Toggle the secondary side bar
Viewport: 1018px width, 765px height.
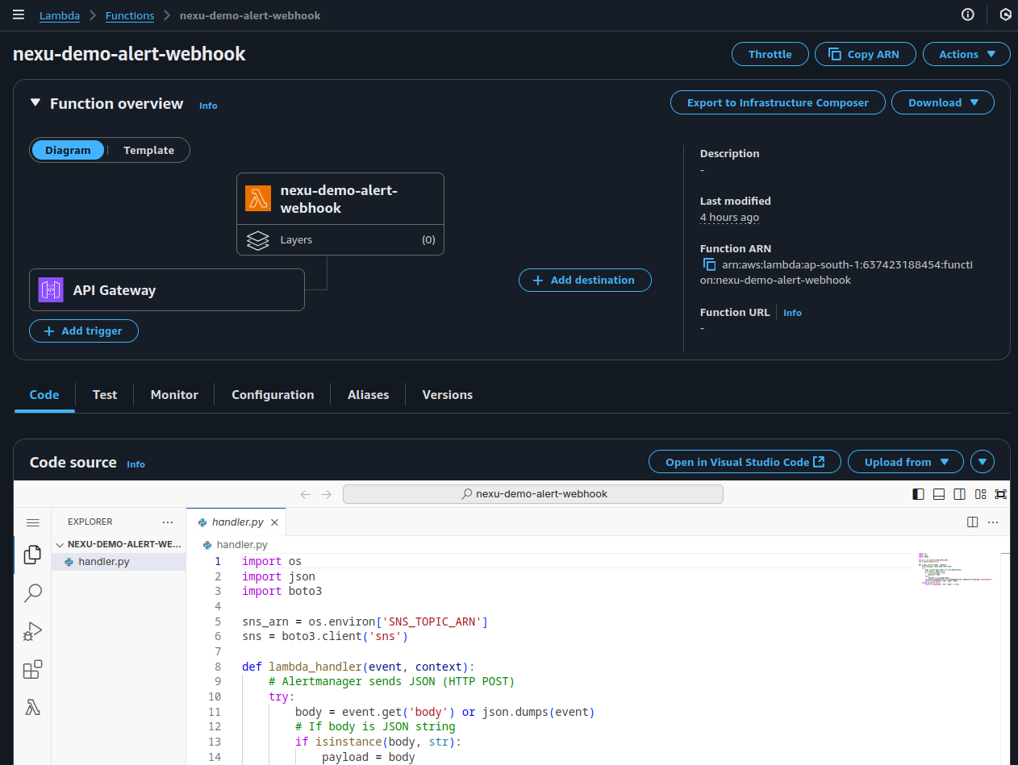(x=960, y=493)
